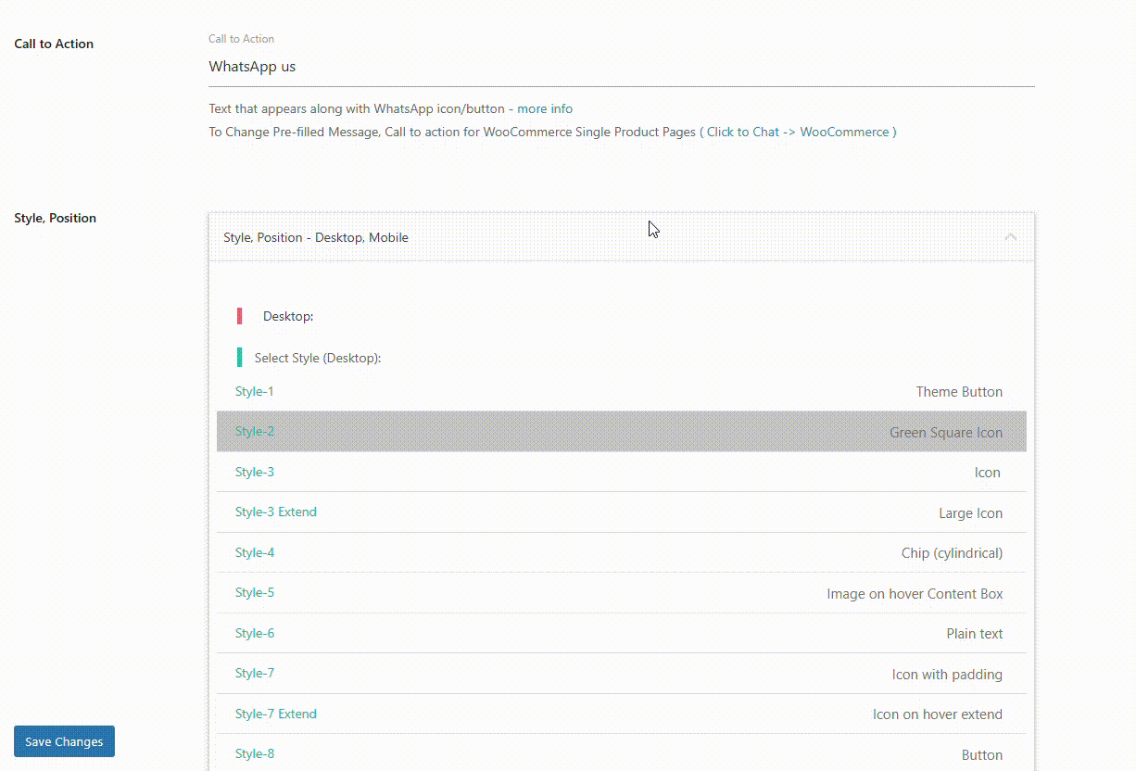1136x771 pixels.
Task: Click the green marker beside Select Style
Action: 240,358
